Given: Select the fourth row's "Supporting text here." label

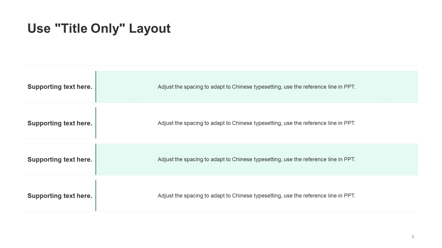Looking at the screenshot, I should pyautogui.click(x=60, y=196).
